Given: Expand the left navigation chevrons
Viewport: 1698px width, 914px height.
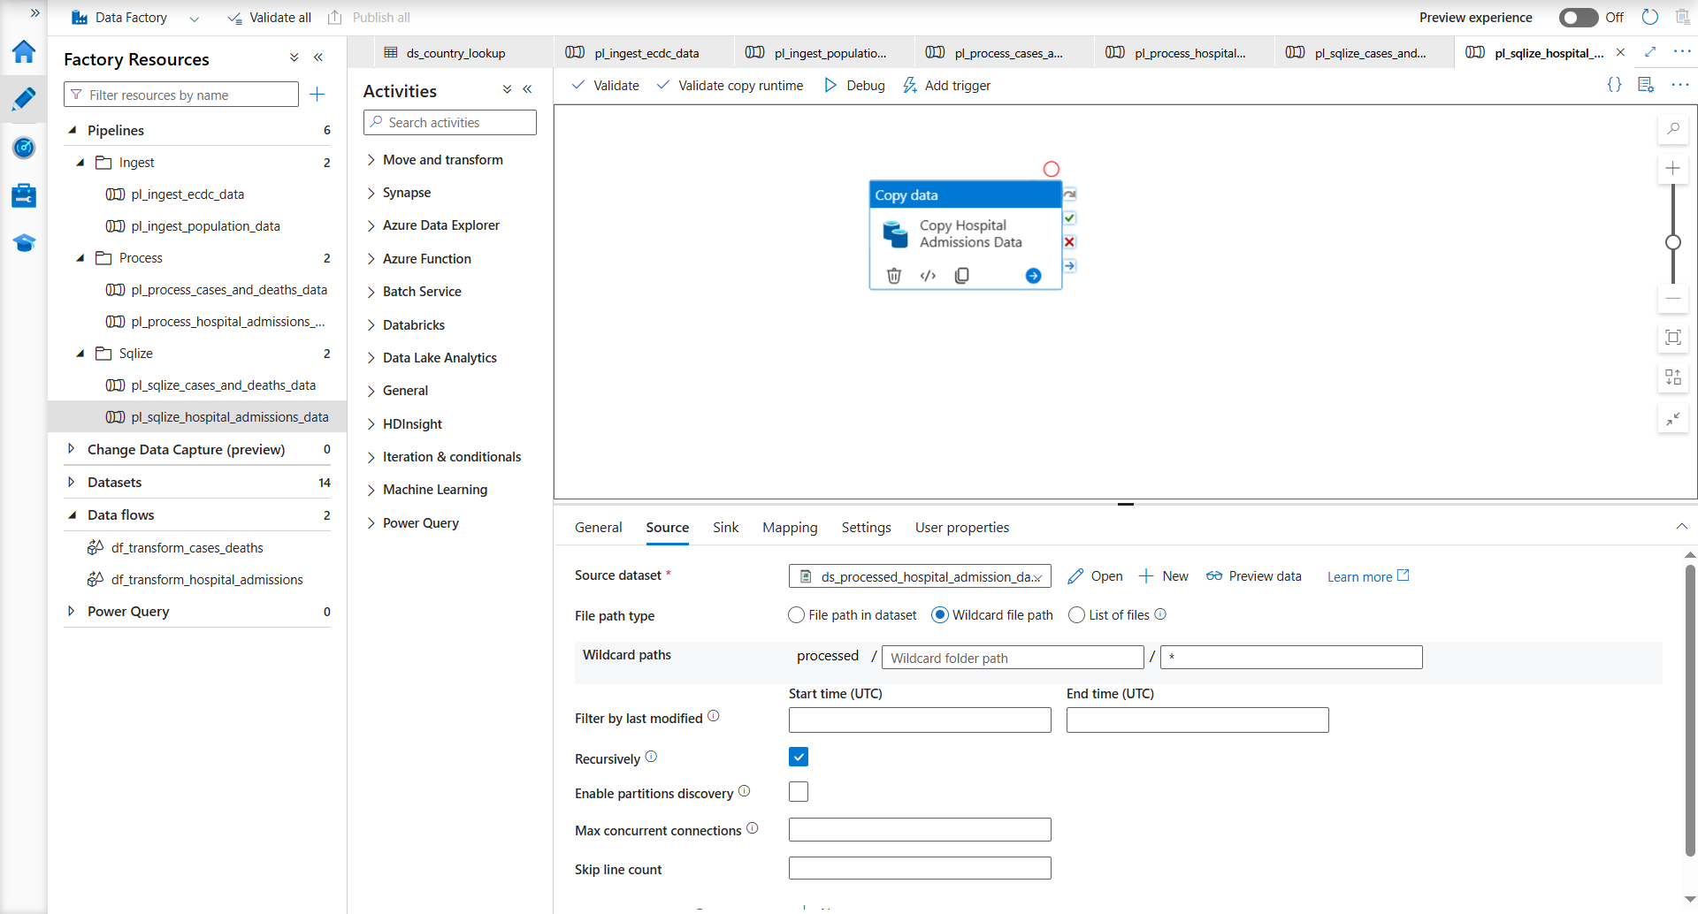Looking at the screenshot, I should [x=35, y=13].
